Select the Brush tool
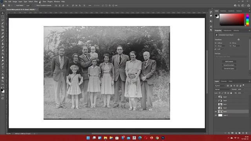The image size is (251, 141). 3,40
